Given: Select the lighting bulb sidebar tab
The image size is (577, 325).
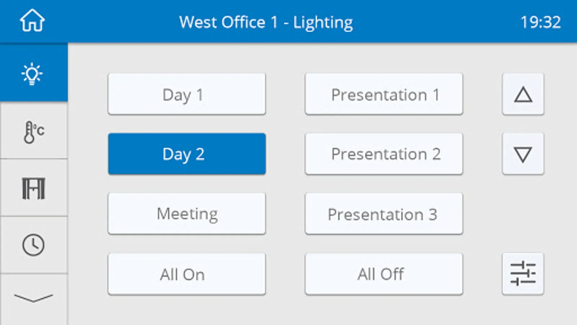Looking at the screenshot, I should [33, 73].
